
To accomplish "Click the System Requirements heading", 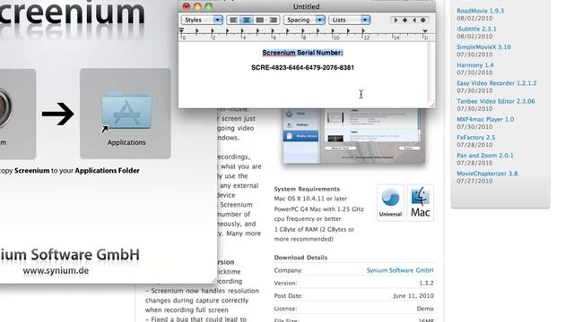I will click(x=307, y=189).
